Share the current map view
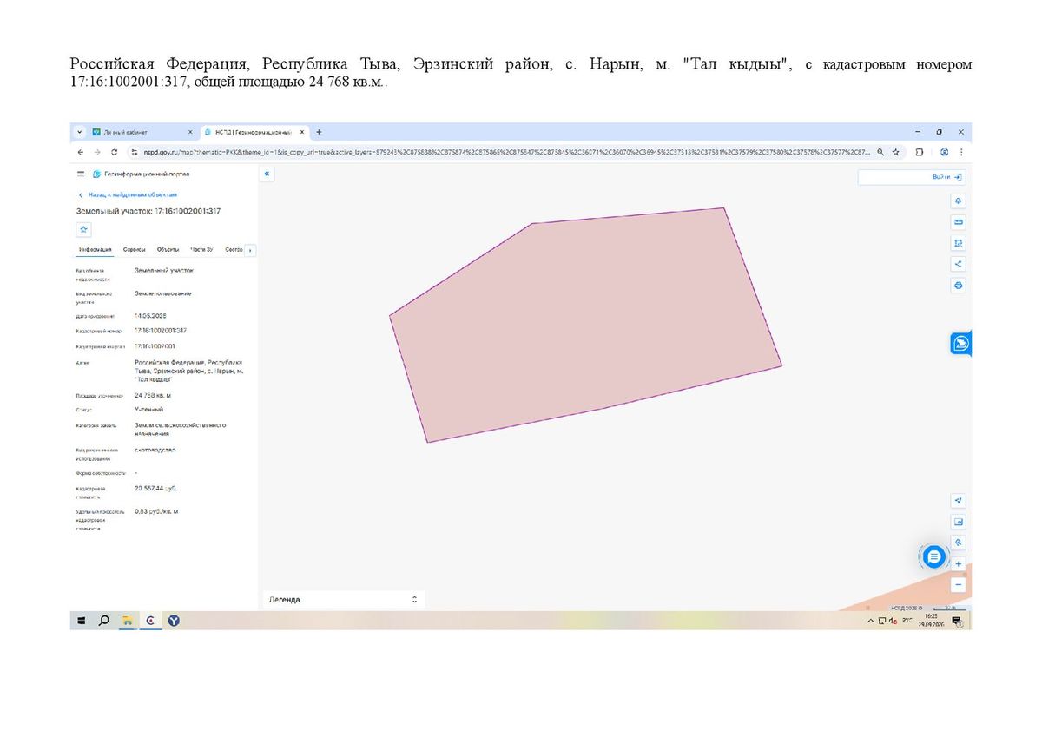 point(958,264)
